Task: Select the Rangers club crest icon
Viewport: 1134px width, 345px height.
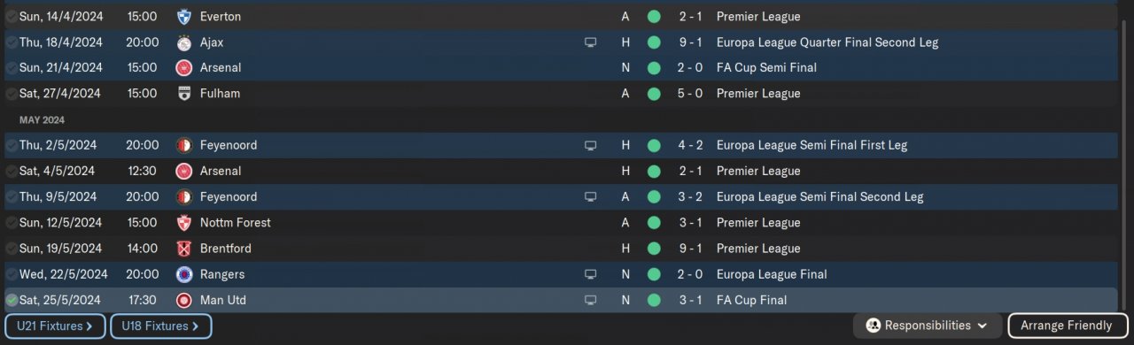Action: tap(184, 274)
